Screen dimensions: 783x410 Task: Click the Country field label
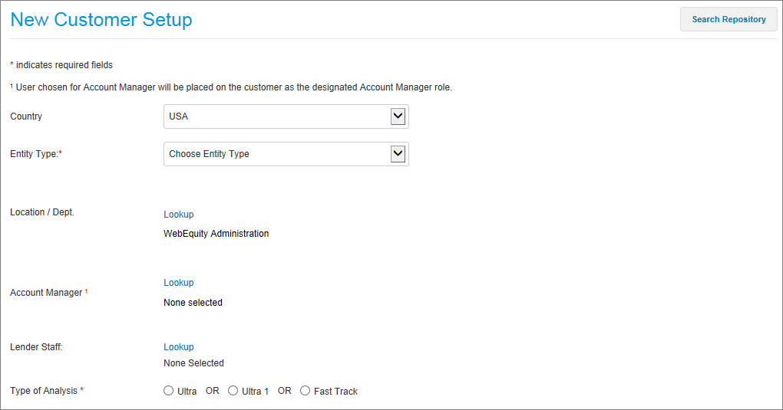click(x=26, y=116)
